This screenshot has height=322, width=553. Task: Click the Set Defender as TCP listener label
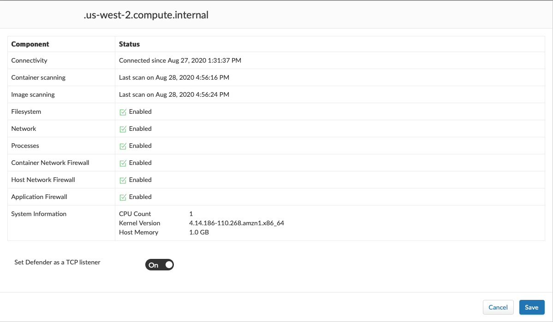point(57,262)
